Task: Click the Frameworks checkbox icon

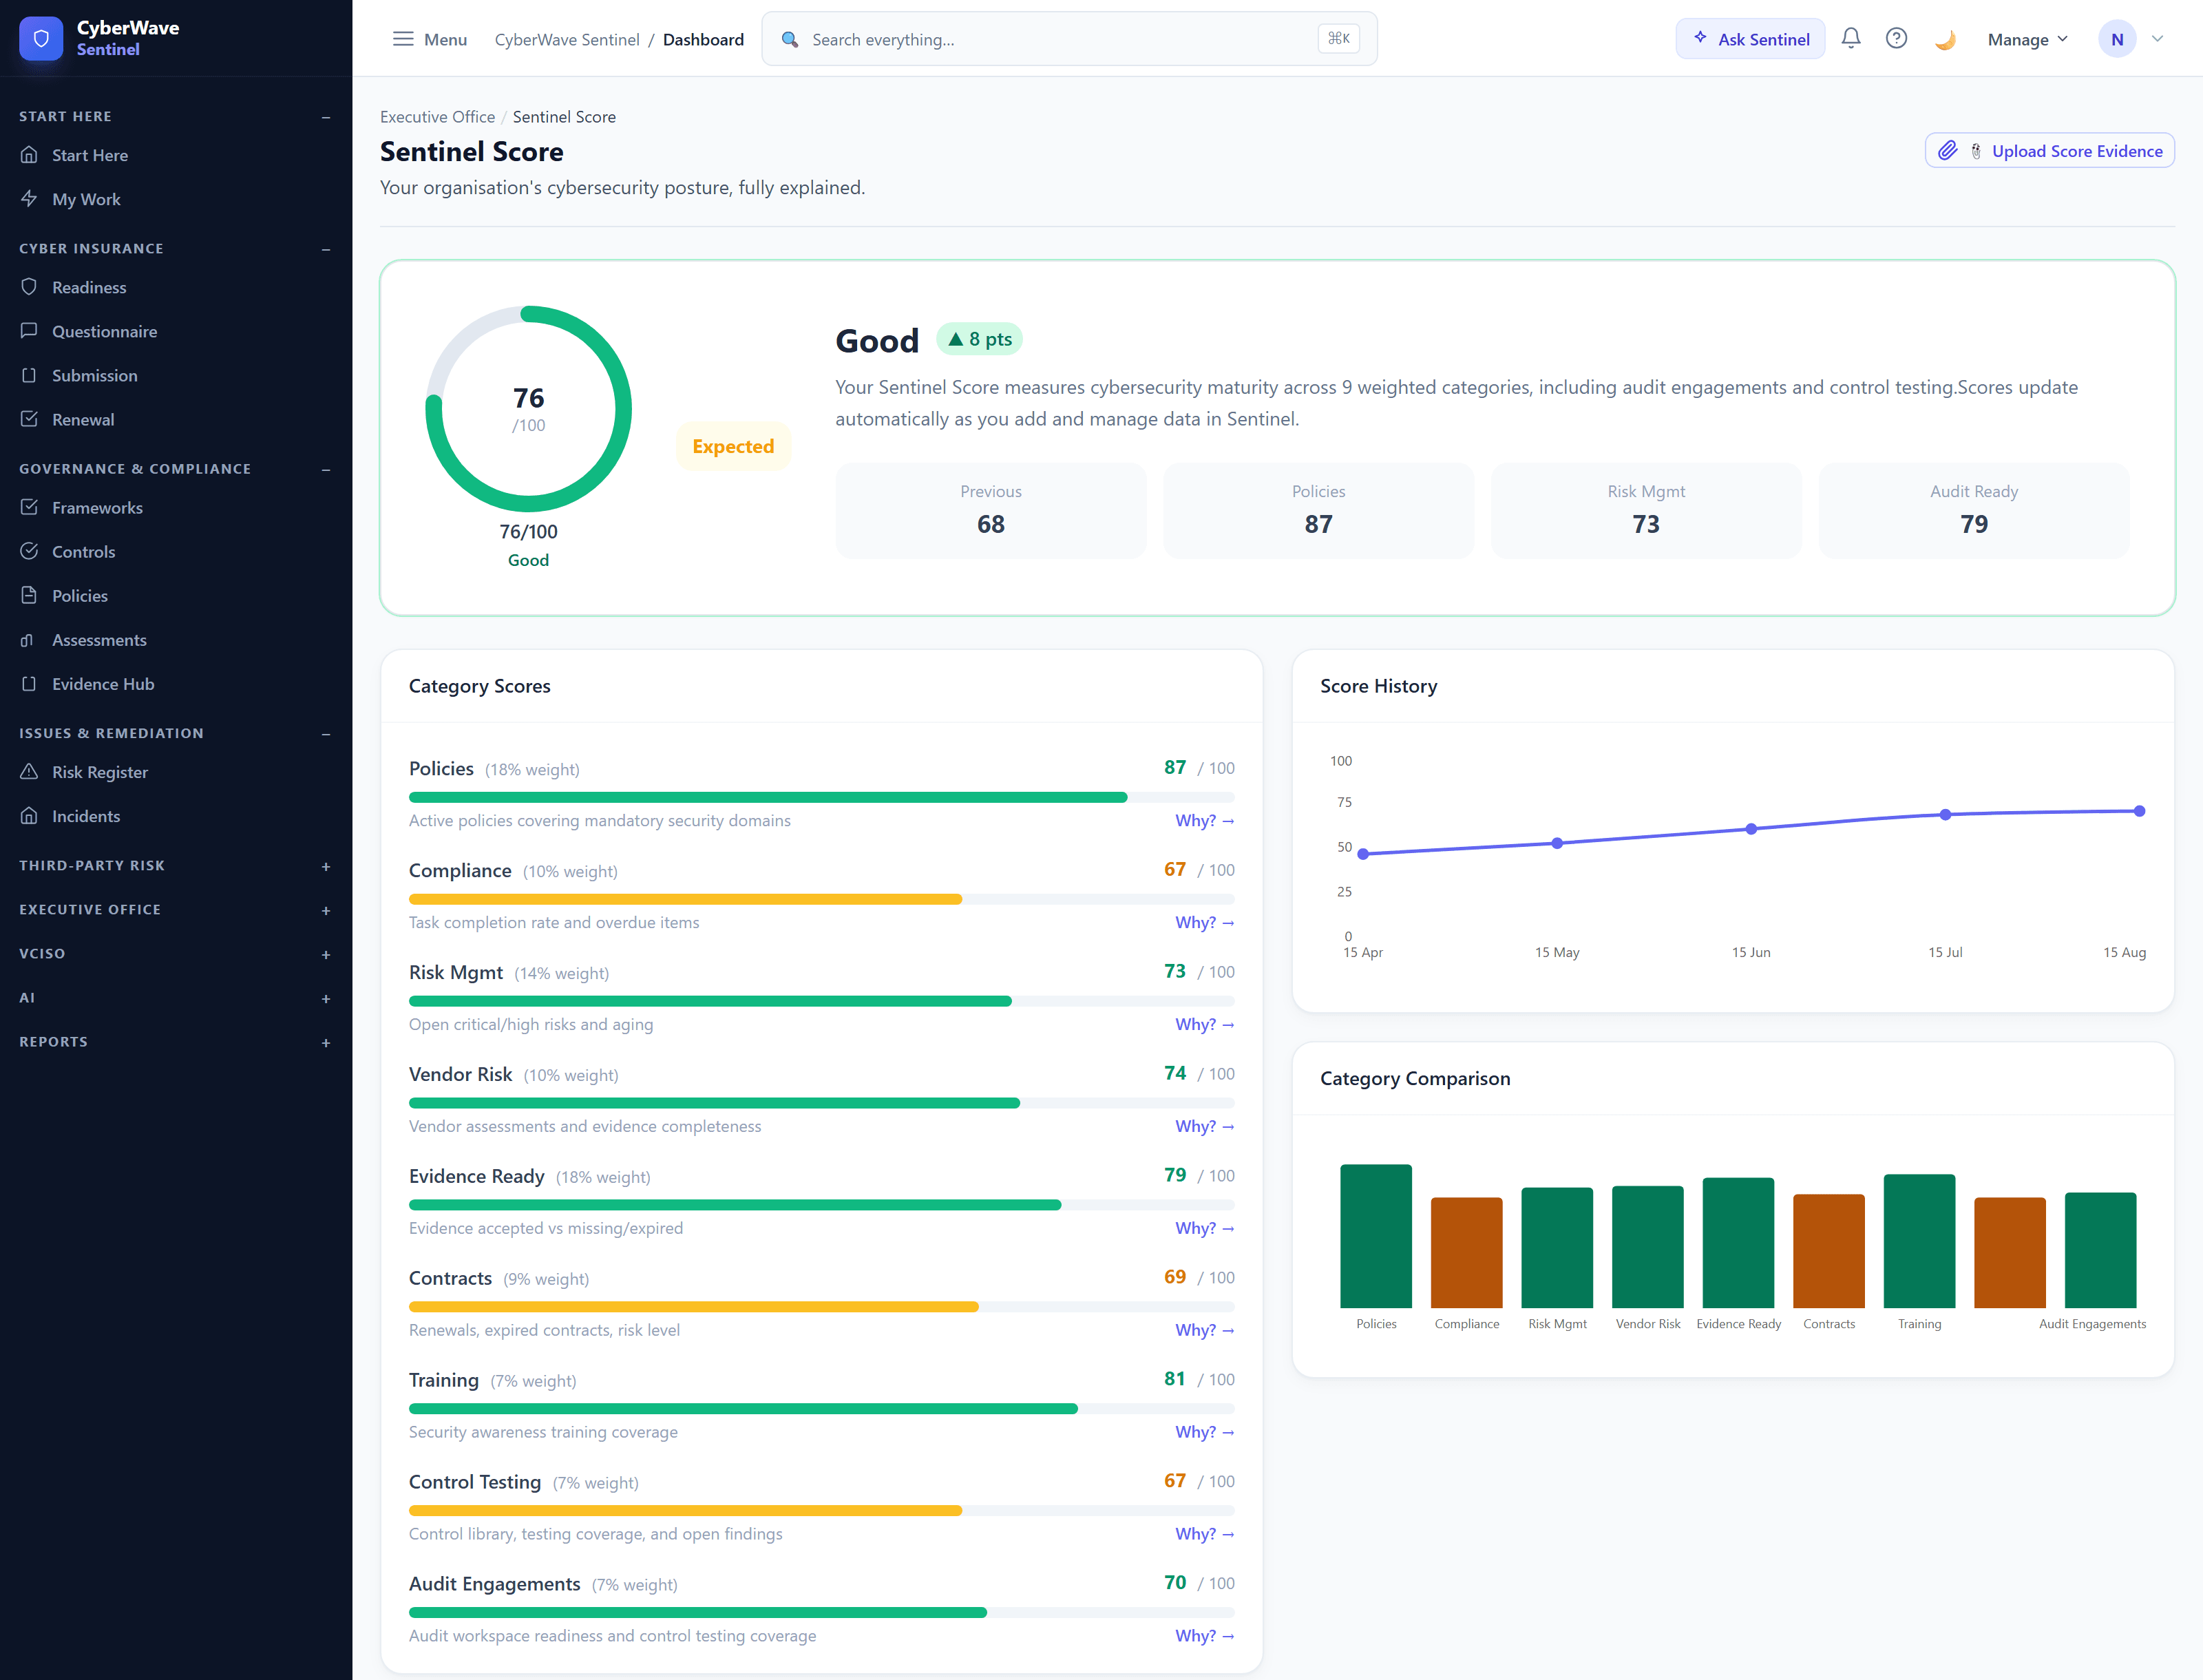Action: (x=29, y=507)
